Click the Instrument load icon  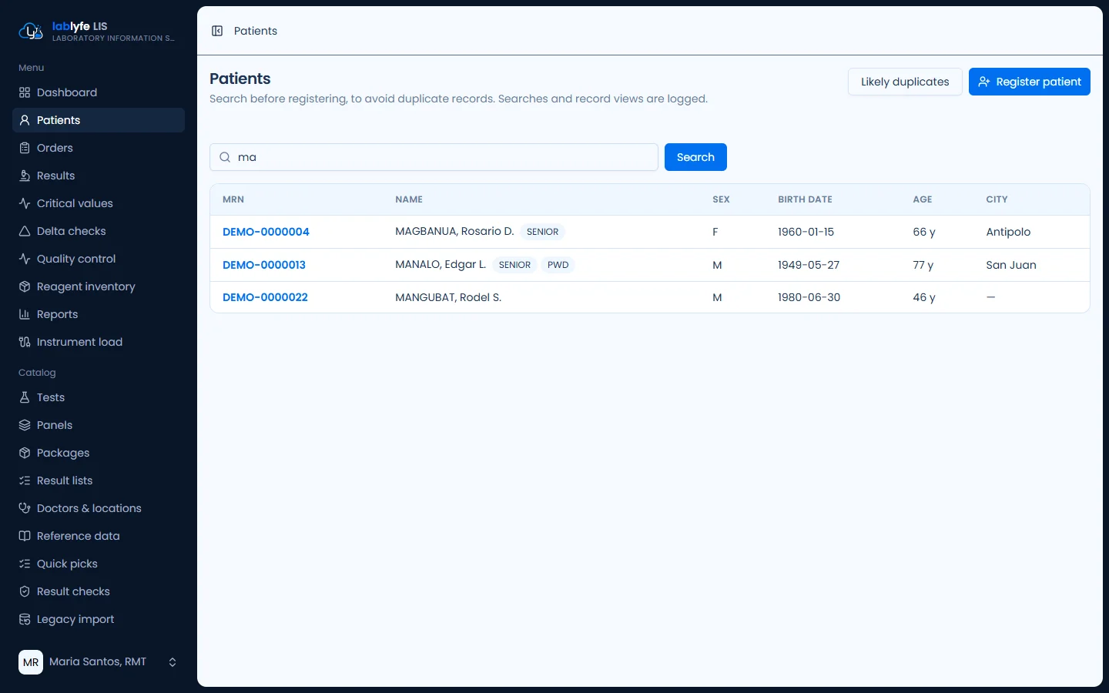pyautogui.click(x=25, y=342)
